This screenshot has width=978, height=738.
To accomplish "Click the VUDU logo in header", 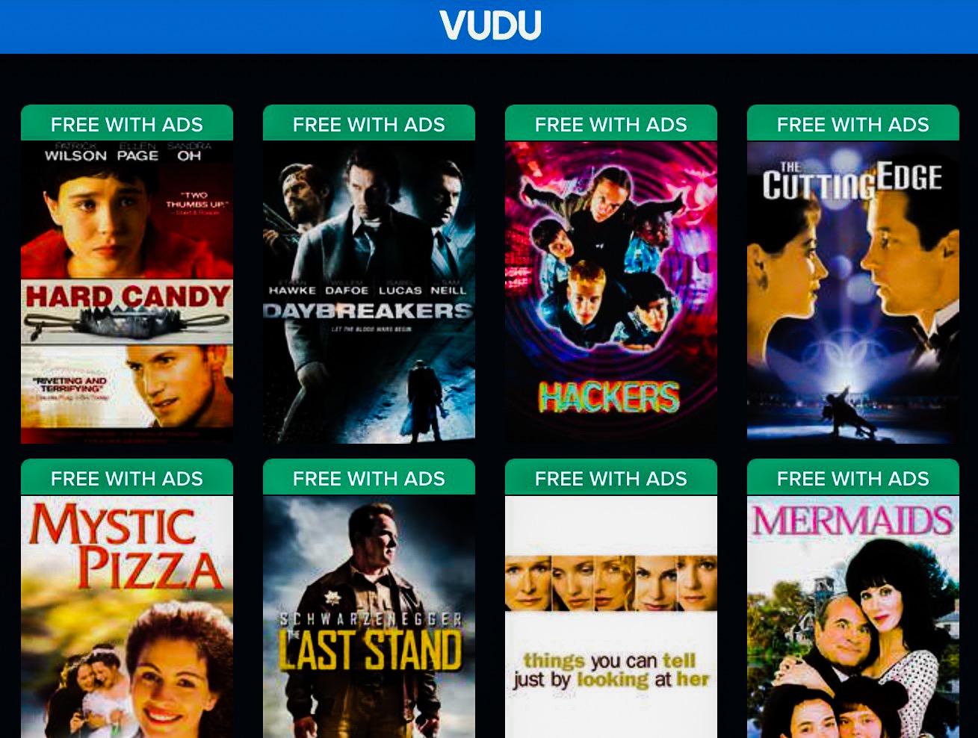I will [x=490, y=25].
